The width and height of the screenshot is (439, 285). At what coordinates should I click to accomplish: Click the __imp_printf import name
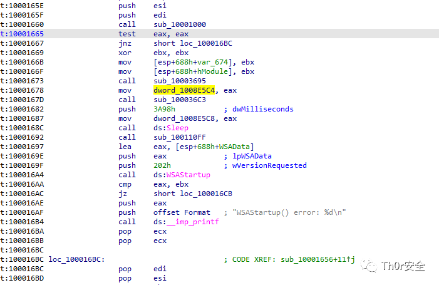(x=193, y=222)
